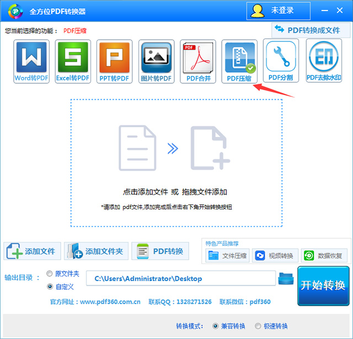Click the 输出目录 label

22,278
